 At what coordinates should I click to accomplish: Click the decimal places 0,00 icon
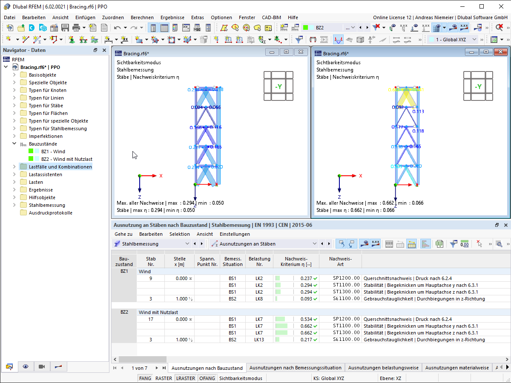pyautogui.click(x=465, y=244)
